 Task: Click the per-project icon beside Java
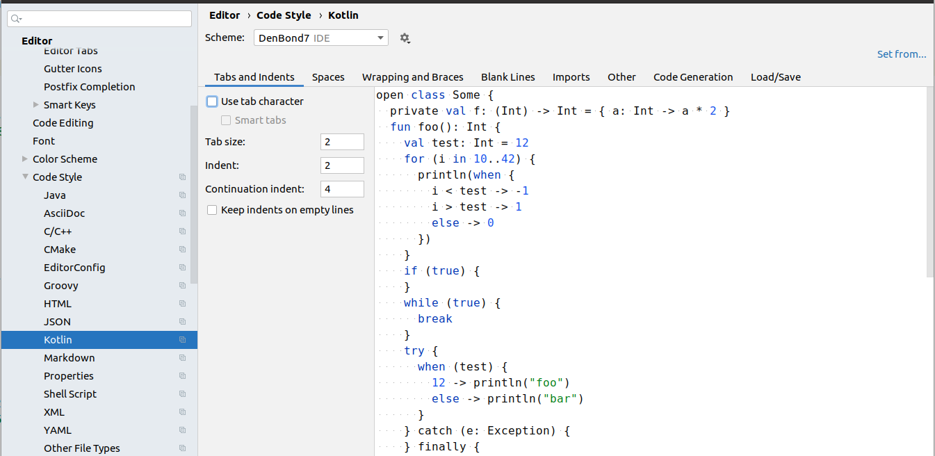[x=182, y=195]
